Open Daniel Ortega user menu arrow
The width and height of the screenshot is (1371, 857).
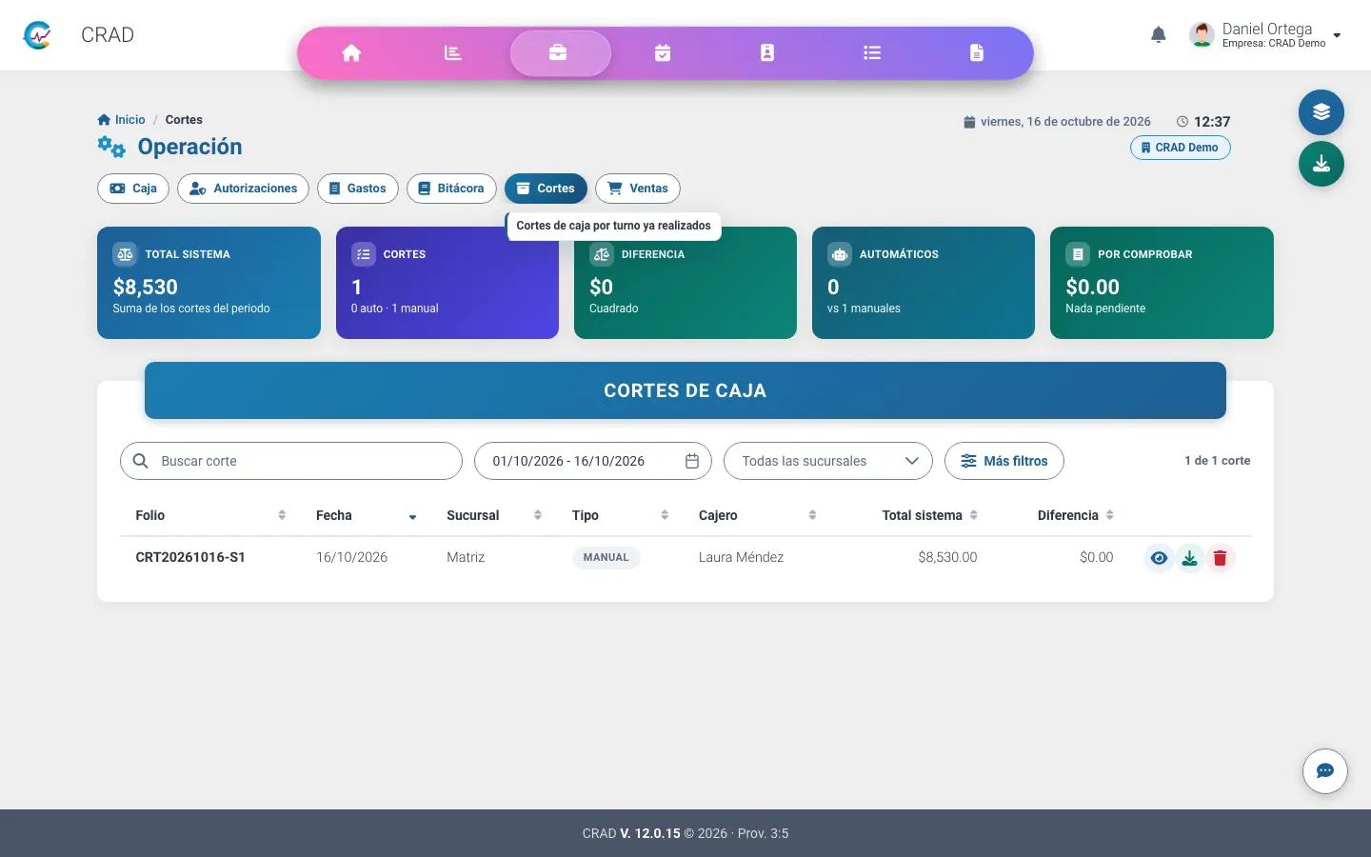point(1337,36)
